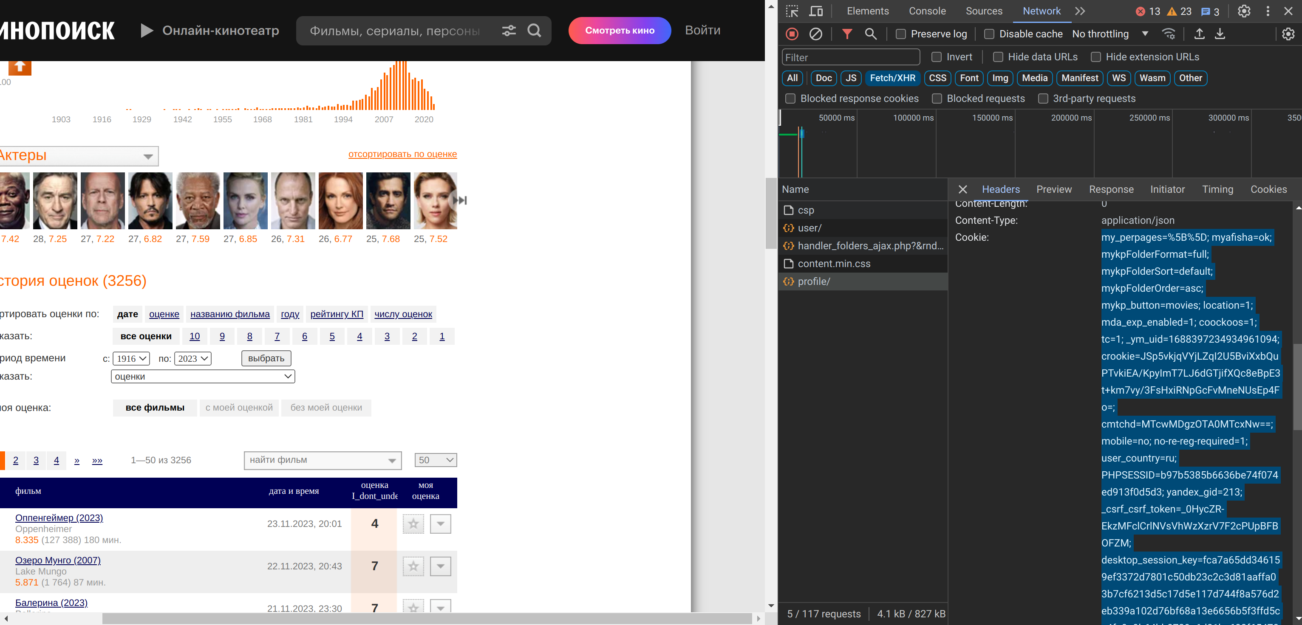Click the online cinema play icon
This screenshot has width=1302, height=625.
tap(147, 30)
